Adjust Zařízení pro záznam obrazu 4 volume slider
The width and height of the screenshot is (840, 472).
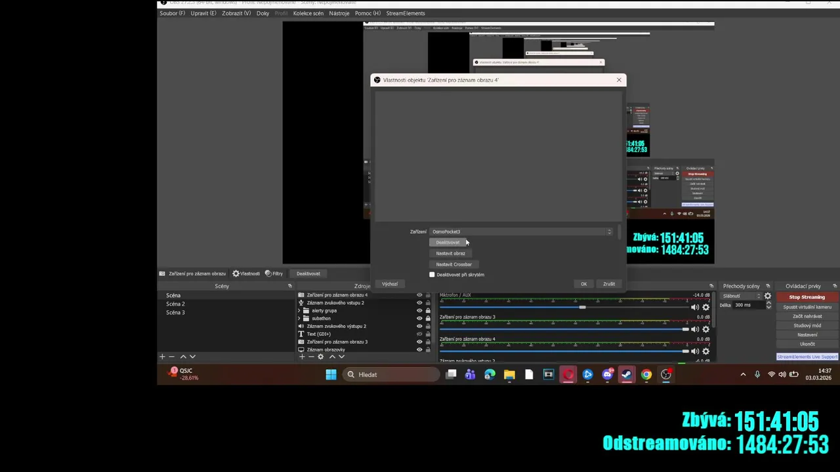coord(685,351)
